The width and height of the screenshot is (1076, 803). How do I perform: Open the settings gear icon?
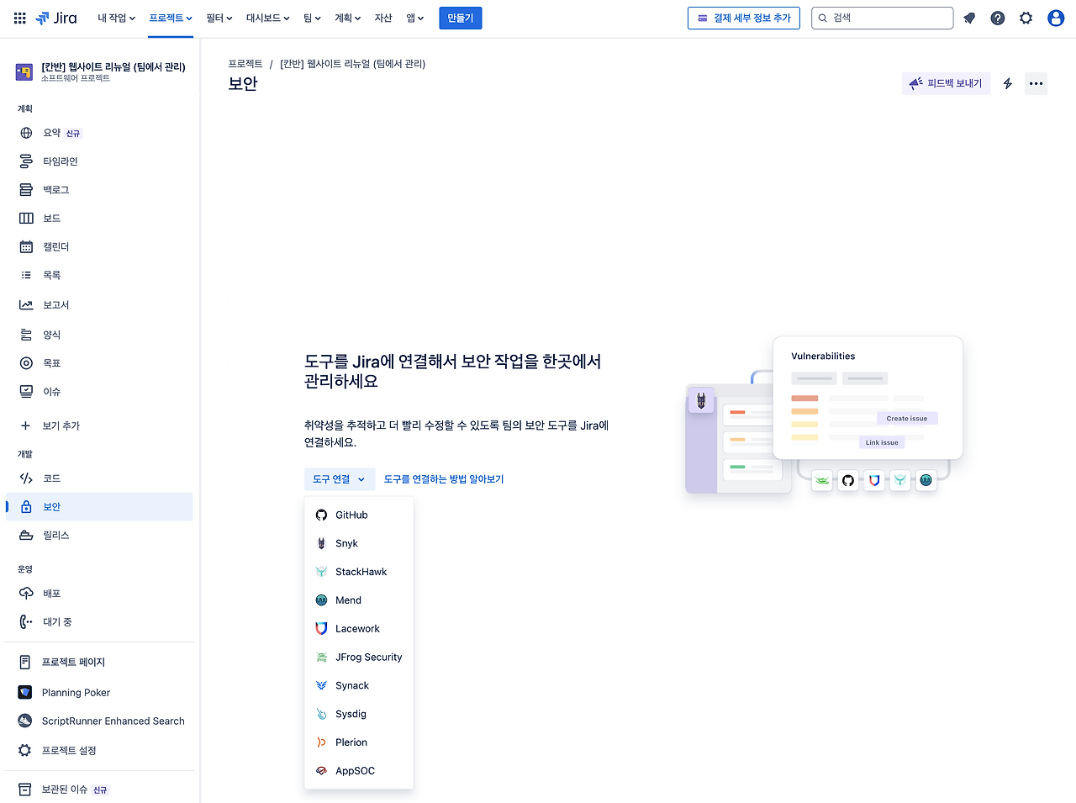click(x=1026, y=18)
